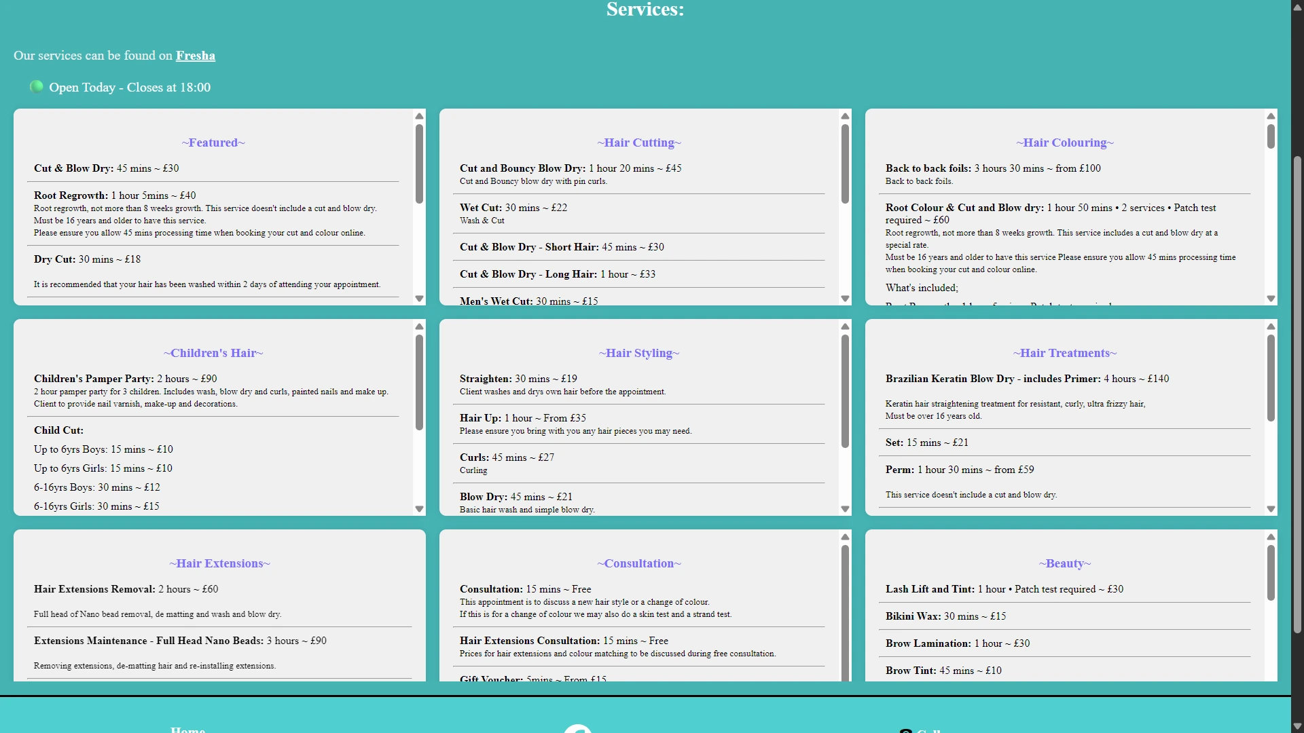Click Hair Cutting panel scrollbar thumb

click(x=845, y=164)
